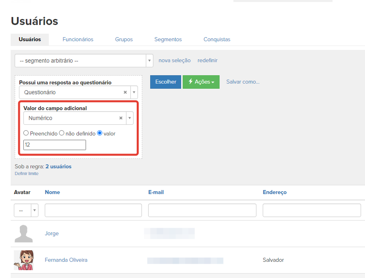Open the Grupos tab
Image resolution: width=365 pixels, height=278 pixels.
(x=124, y=39)
